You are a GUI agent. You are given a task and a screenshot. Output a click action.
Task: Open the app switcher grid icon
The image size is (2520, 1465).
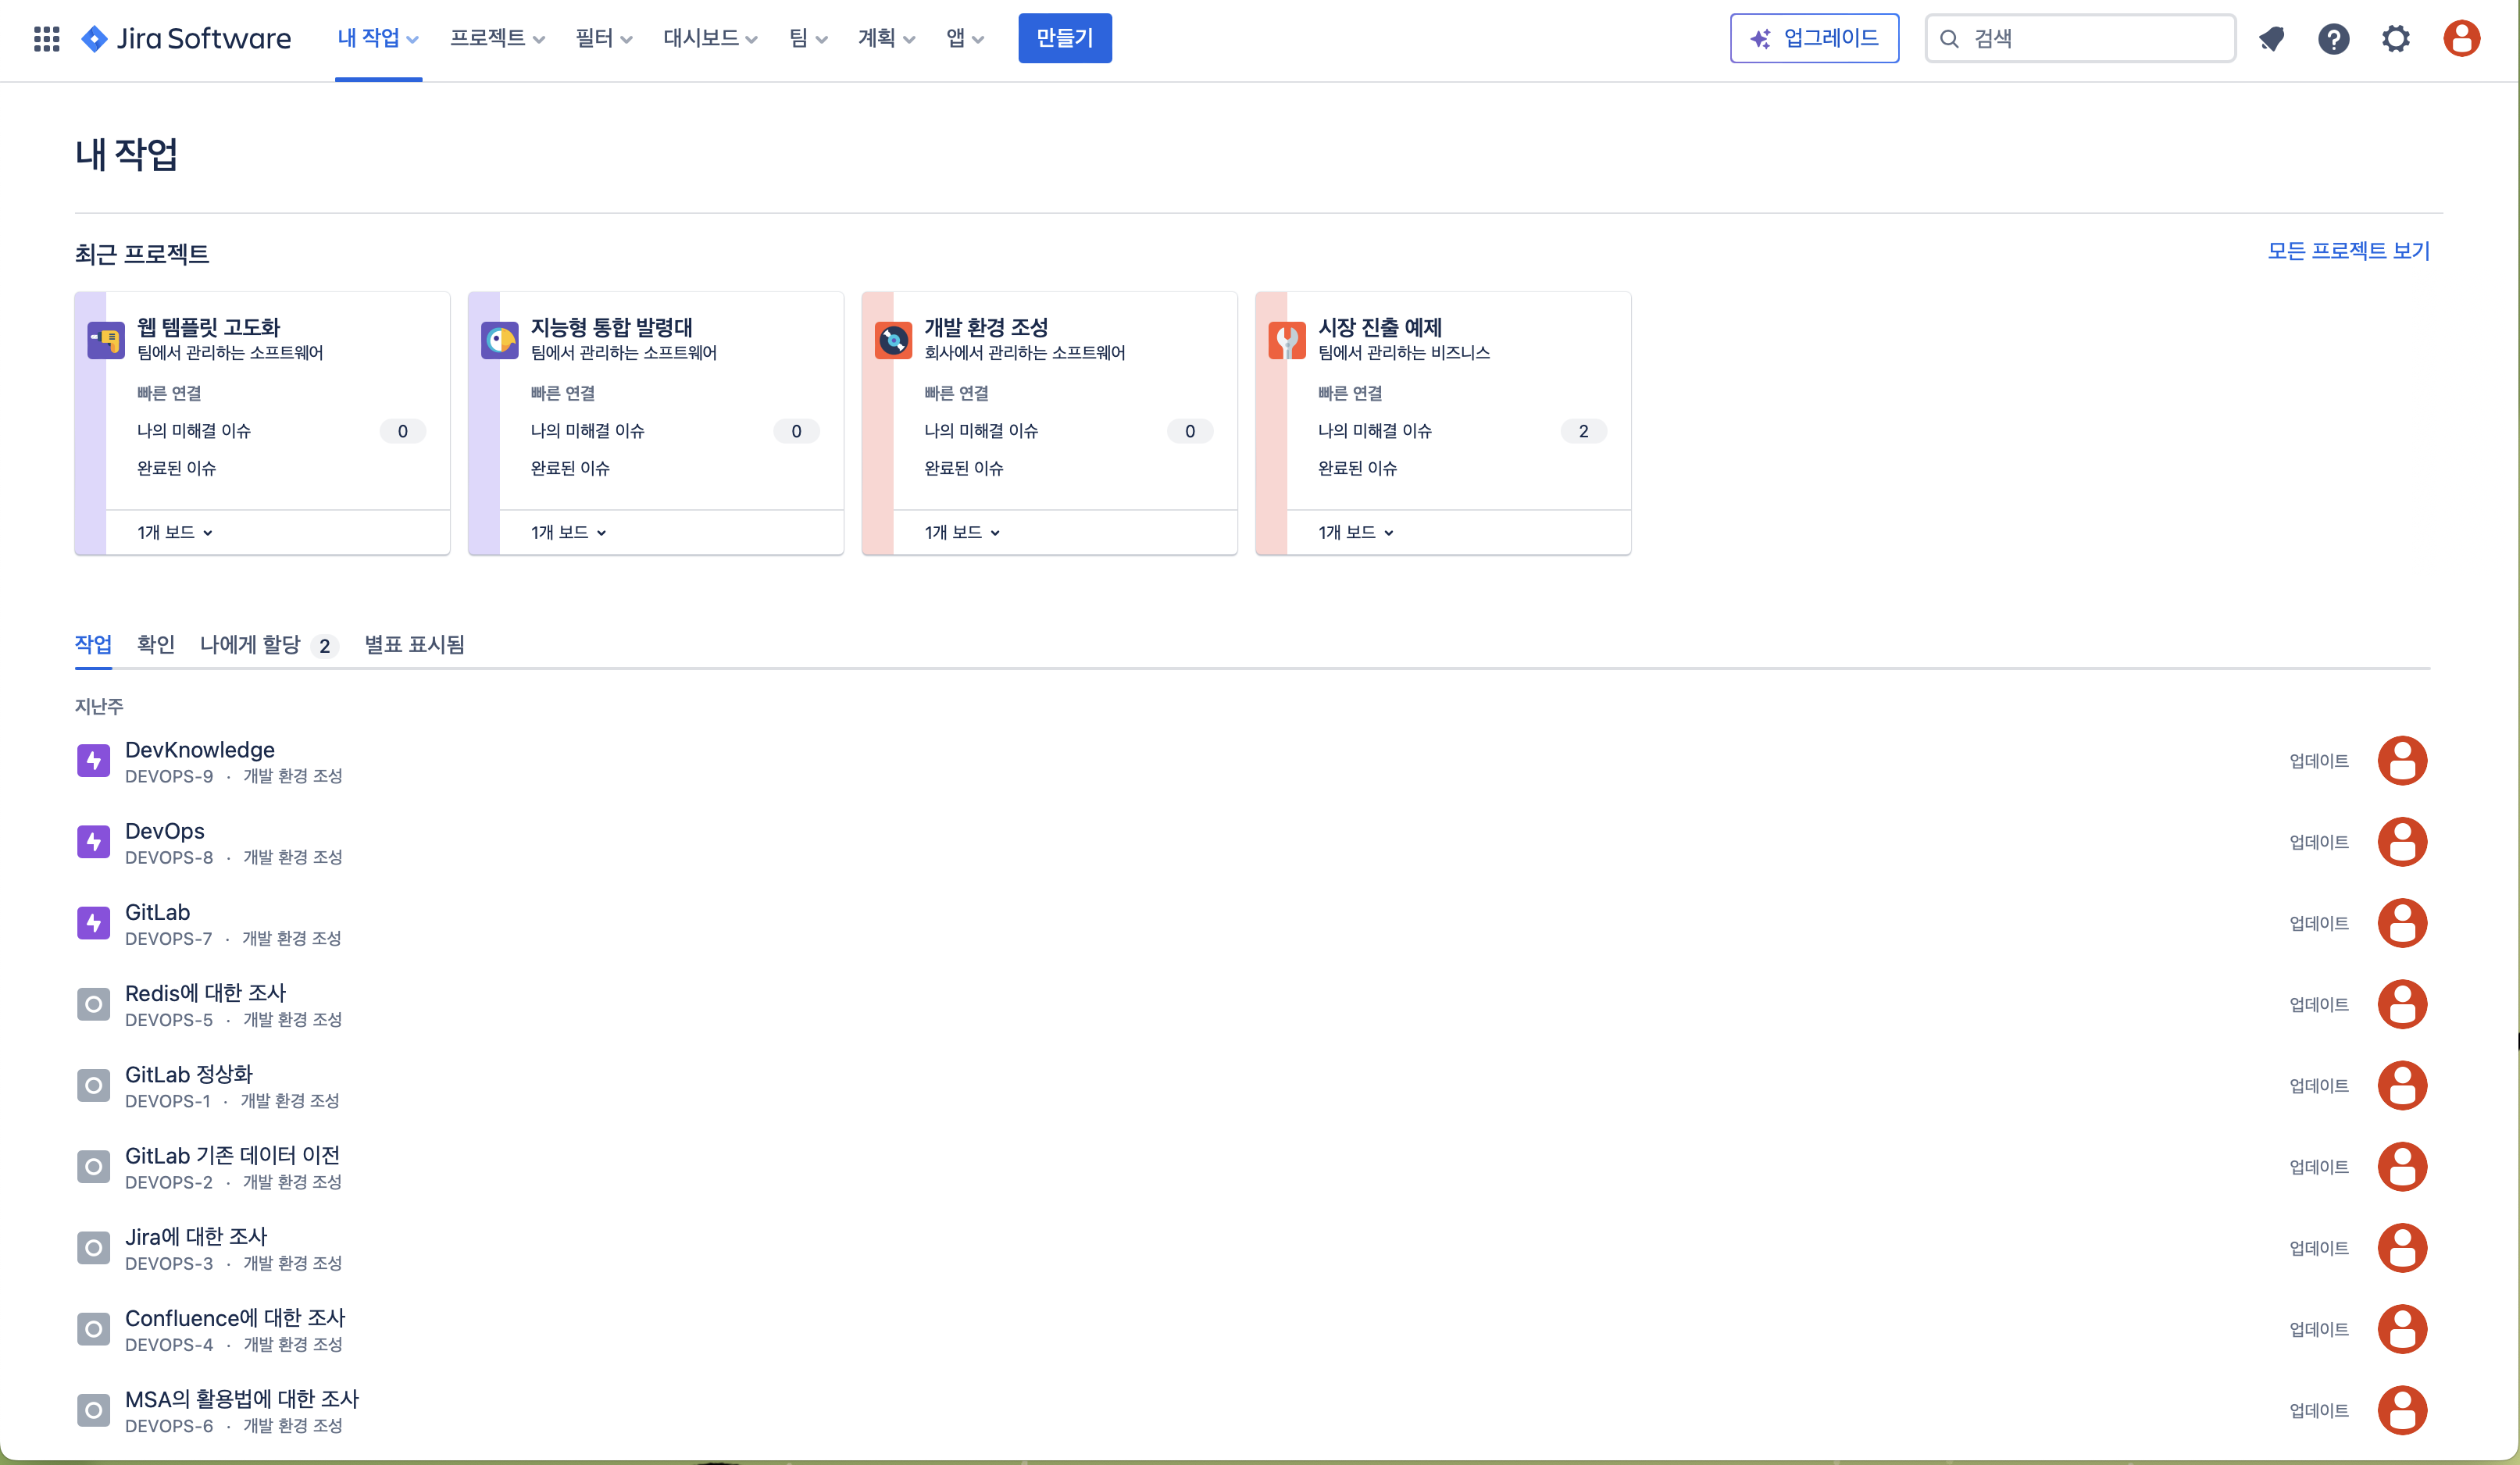[46, 38]
